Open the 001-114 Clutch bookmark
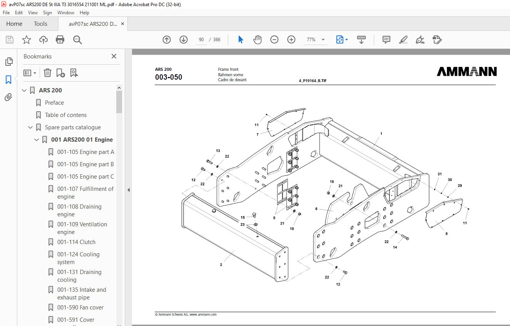510x326 pixels. coord(76,242)
